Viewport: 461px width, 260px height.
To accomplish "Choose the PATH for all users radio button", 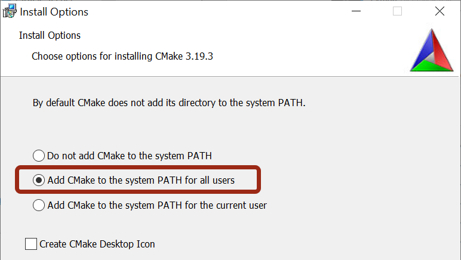I will tap(39, 179).
